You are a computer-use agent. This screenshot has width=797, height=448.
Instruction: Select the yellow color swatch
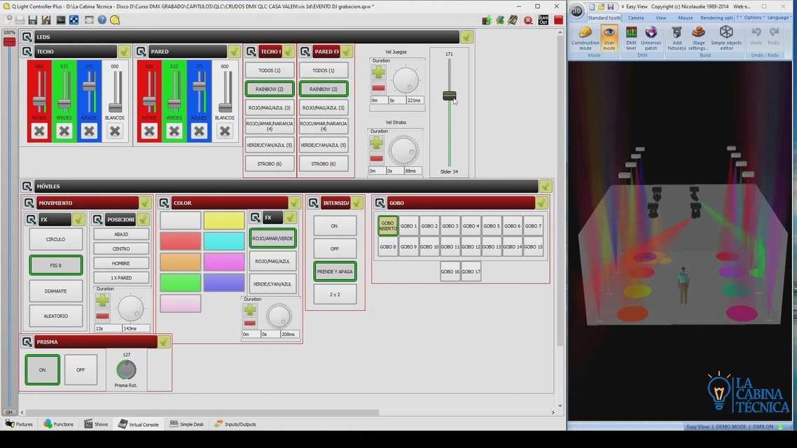coord(224,220)
